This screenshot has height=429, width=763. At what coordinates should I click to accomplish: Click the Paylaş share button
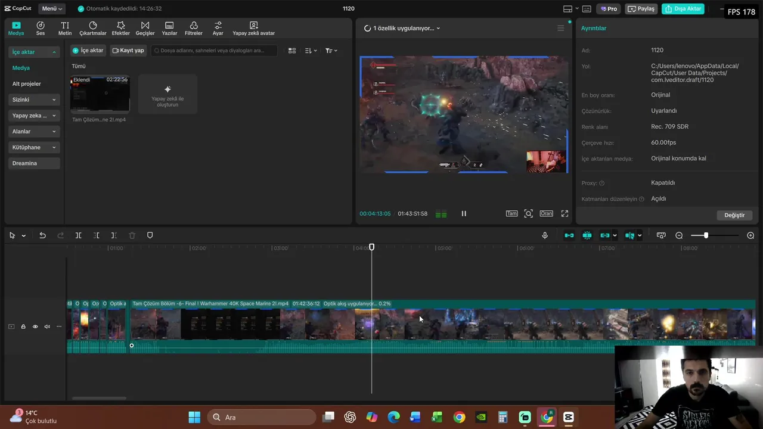tap(641, 9)
